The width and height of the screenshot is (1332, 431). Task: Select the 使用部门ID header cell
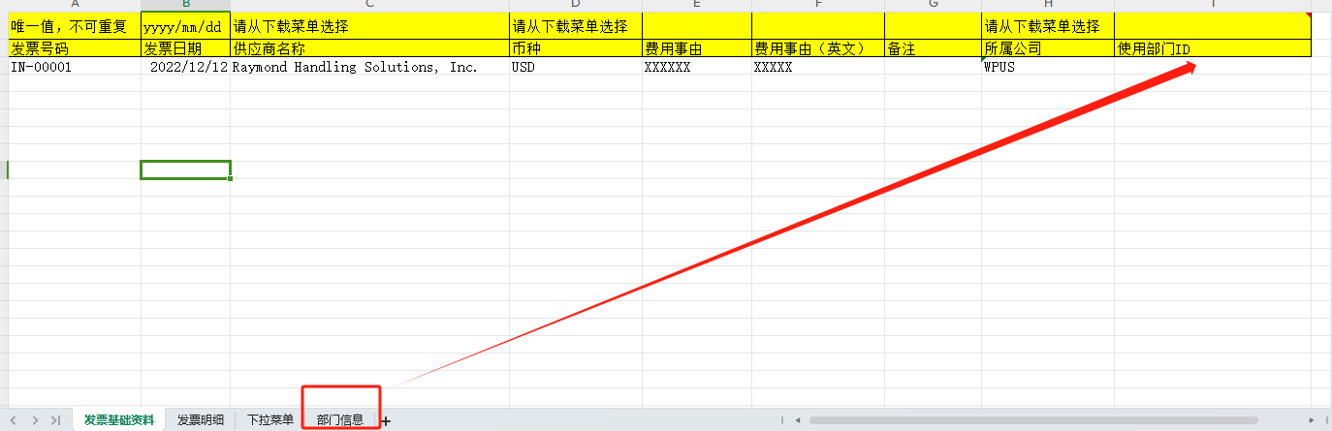(1213, 48)
